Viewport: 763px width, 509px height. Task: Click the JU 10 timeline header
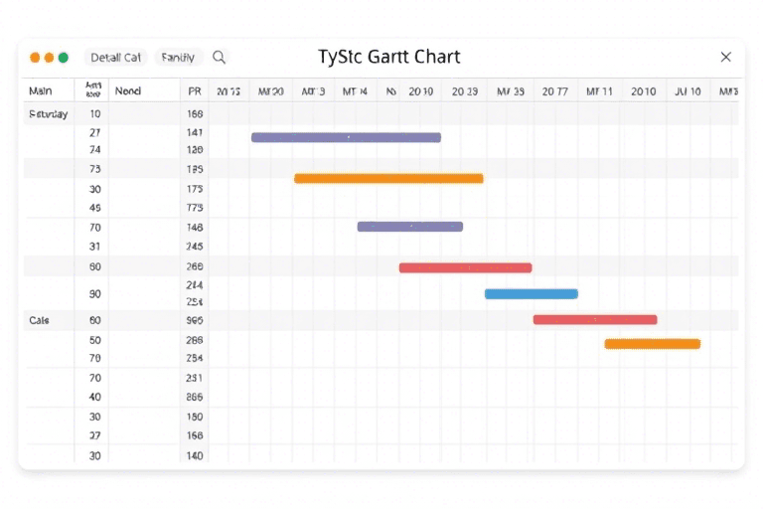(x=687, y=90)
